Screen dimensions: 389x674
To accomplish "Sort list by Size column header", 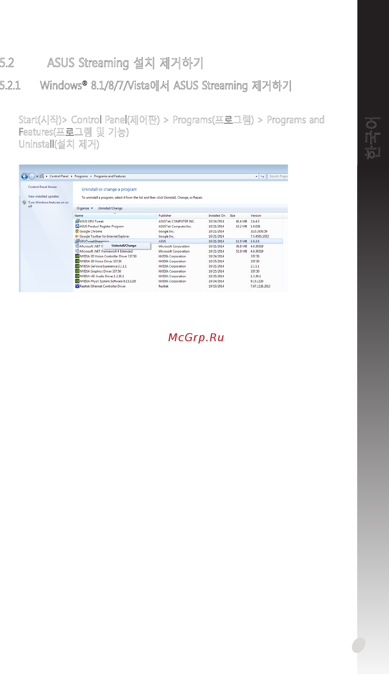I will pos(239,216).
